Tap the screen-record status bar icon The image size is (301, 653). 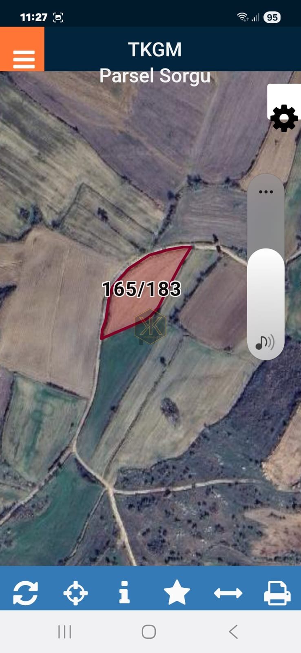pyautogui.click(x=58, y=17)
